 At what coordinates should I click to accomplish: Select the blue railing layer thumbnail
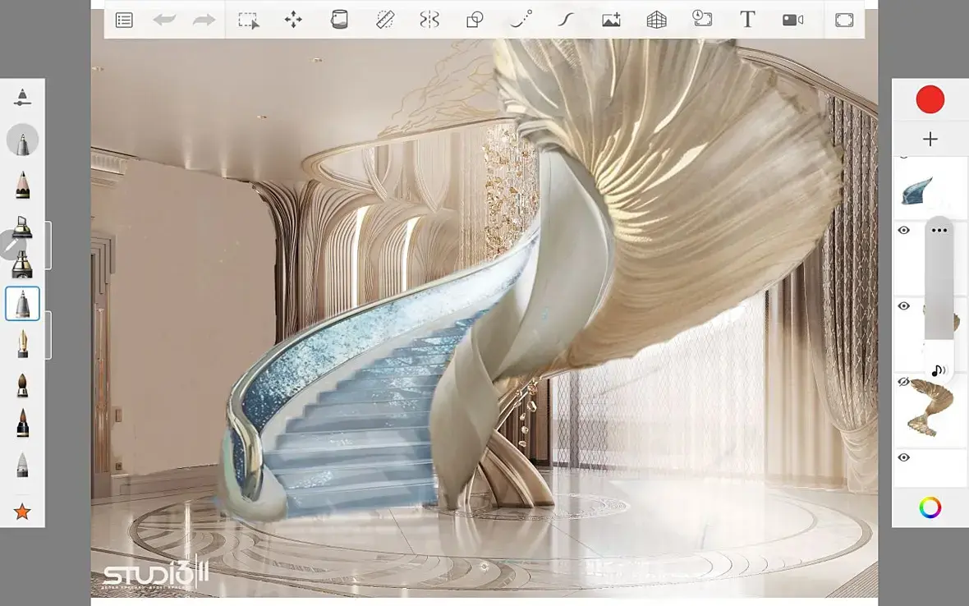click(918, 191)
